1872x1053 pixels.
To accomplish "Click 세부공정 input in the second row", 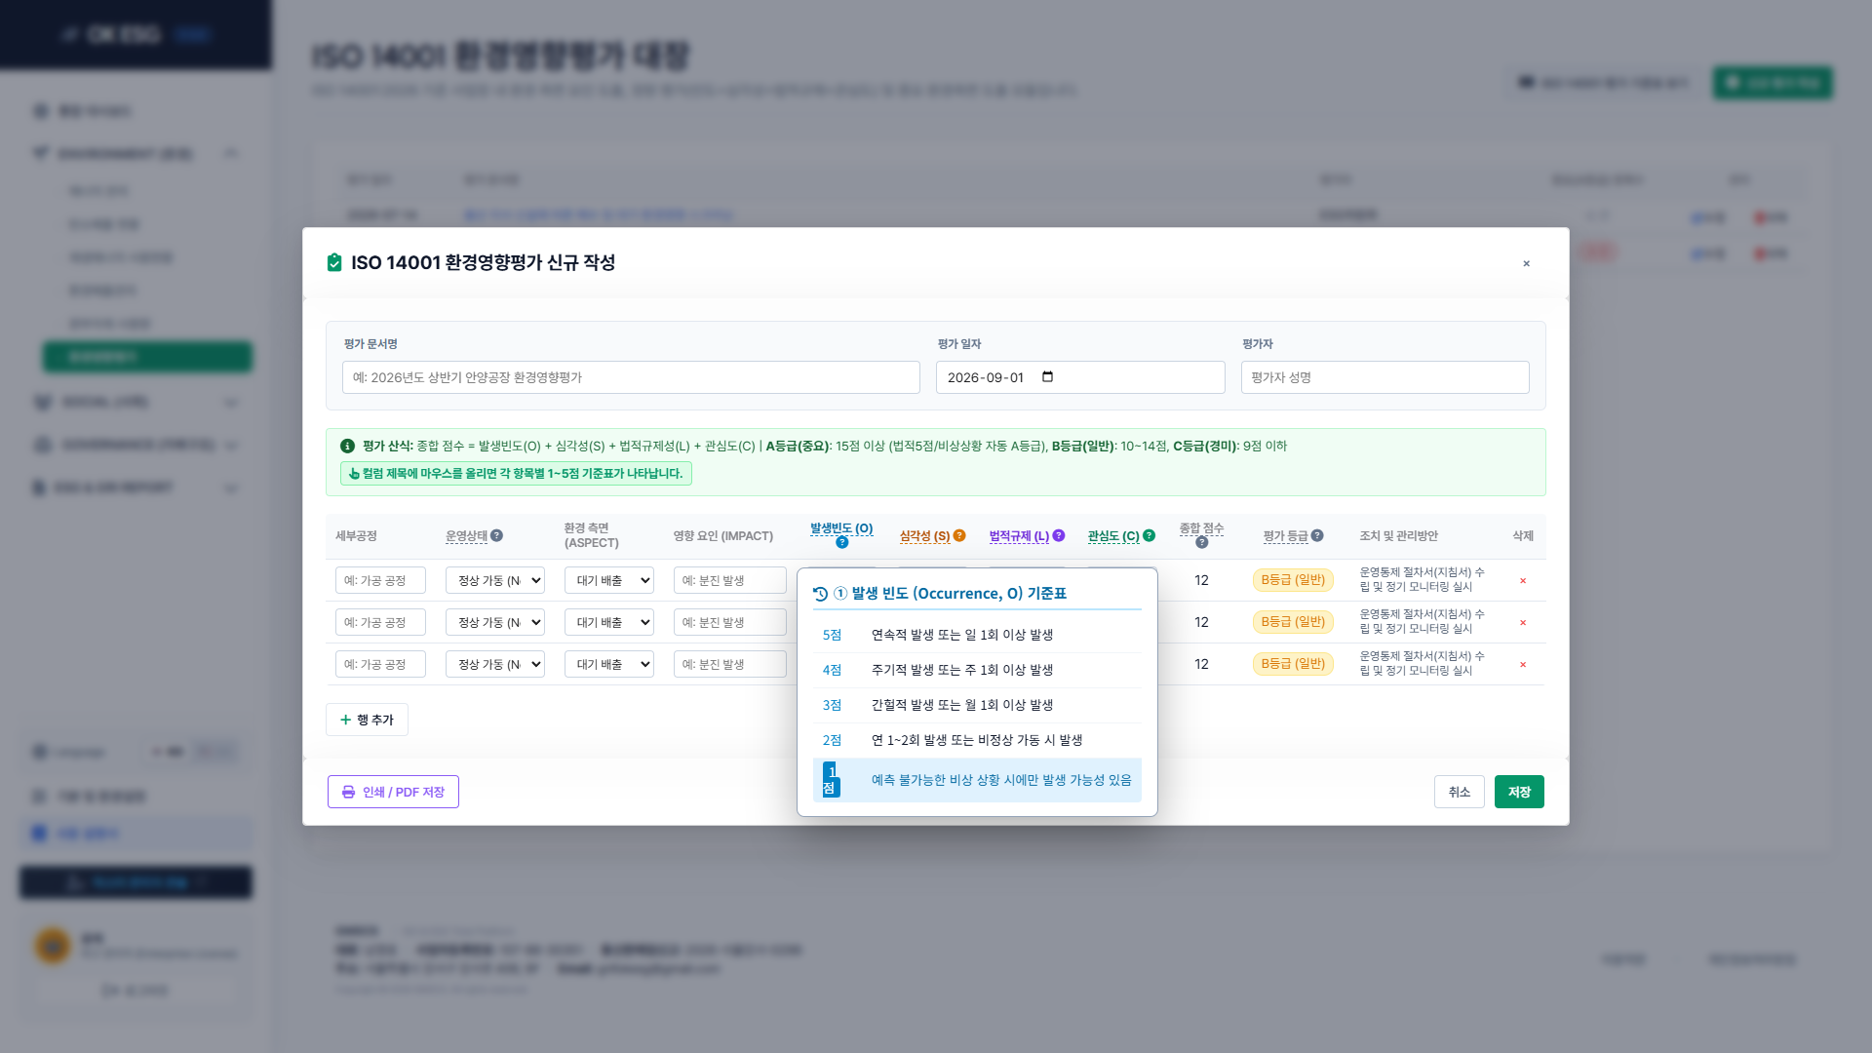I will (x=380, y=622).
